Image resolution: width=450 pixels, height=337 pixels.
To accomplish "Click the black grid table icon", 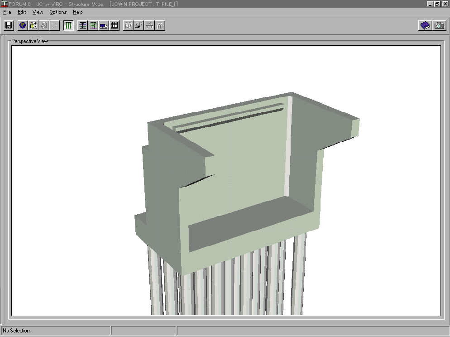I will coord(115,25).
